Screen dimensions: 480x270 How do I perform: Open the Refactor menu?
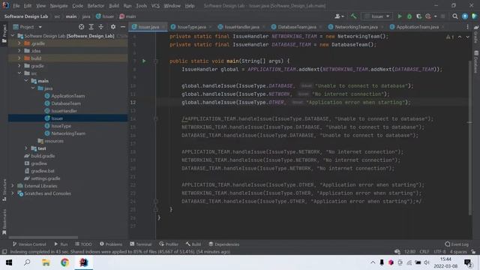[x=96, y=6]
